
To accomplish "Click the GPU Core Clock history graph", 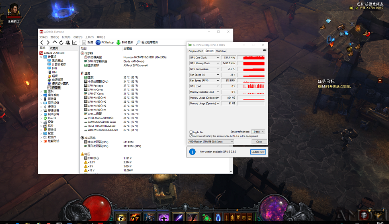I will coord(251,57).
